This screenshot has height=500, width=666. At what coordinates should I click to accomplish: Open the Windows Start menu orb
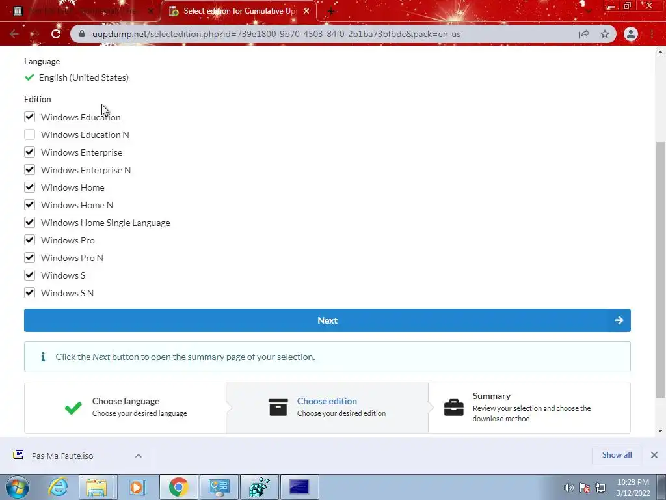(18, 487)
